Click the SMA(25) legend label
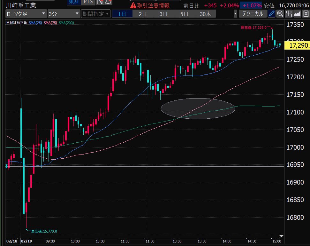This screenshot has width=310, height=246. (x=35, y=22)
